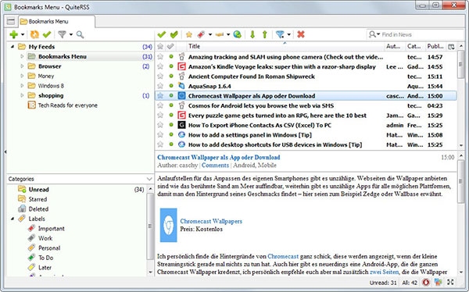Collapse the My Feeds tree node
Viewport: 469px width, 292px height.
point(13,47)
